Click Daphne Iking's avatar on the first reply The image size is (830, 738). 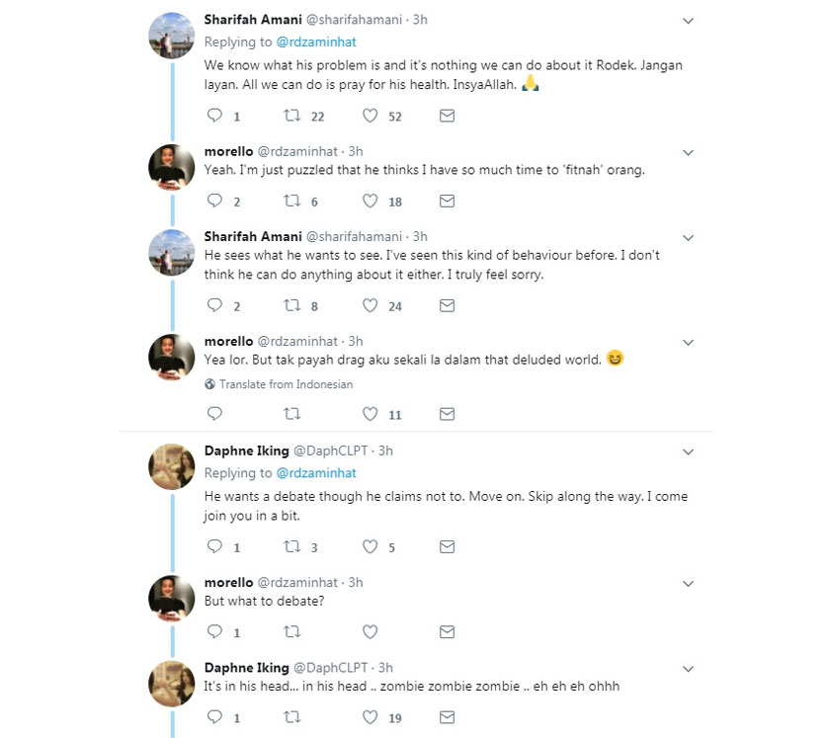point(171,467)
